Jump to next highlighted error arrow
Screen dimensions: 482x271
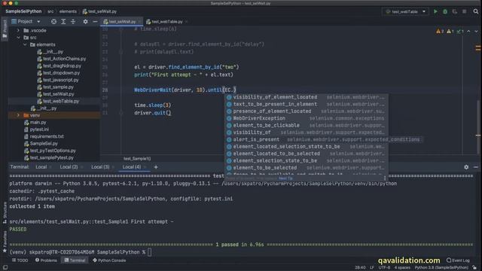[x=476, y=32]
